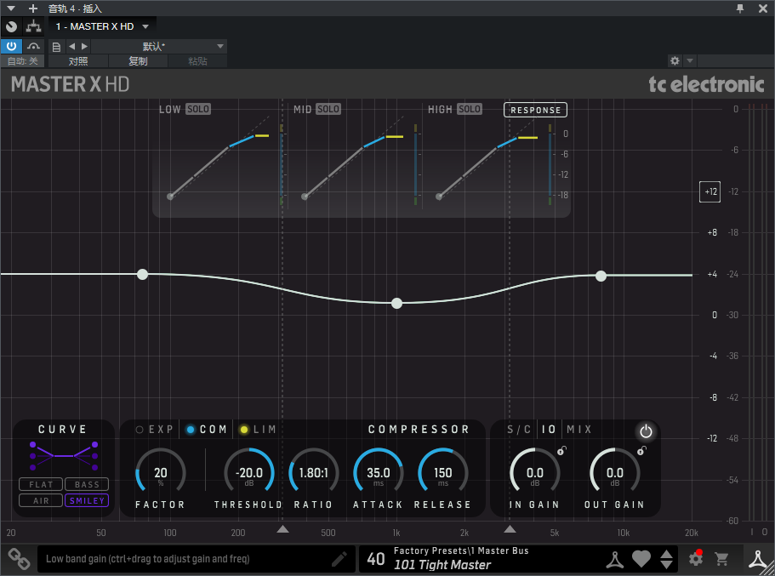Screen dimensions: 775x576
Task: Open the host gear settings icon
Action: click(x=675, y=60)
